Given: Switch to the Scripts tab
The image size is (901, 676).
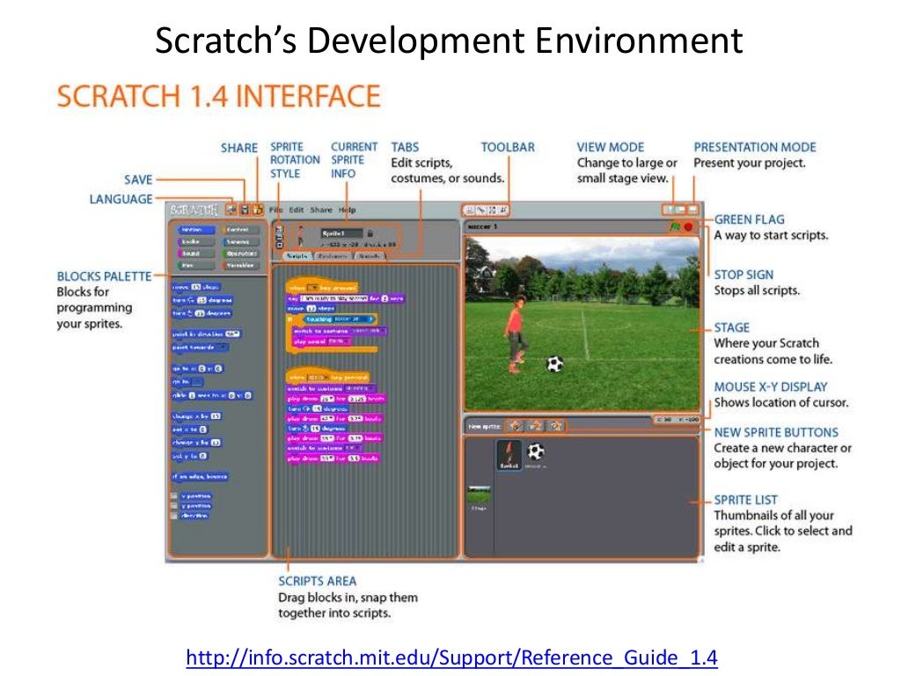Looking at the screenshot, I should (x=297, y=256).
